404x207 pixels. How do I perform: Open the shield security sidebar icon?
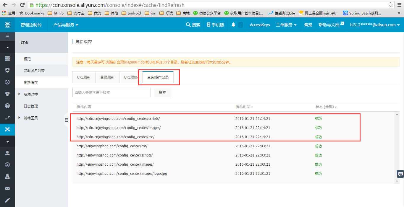coord(7,70)
